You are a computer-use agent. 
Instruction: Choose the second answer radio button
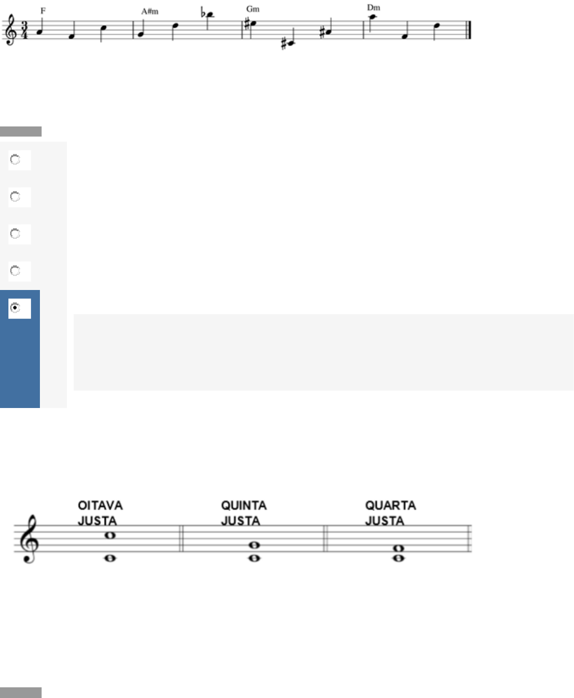[x=15, y=197]
